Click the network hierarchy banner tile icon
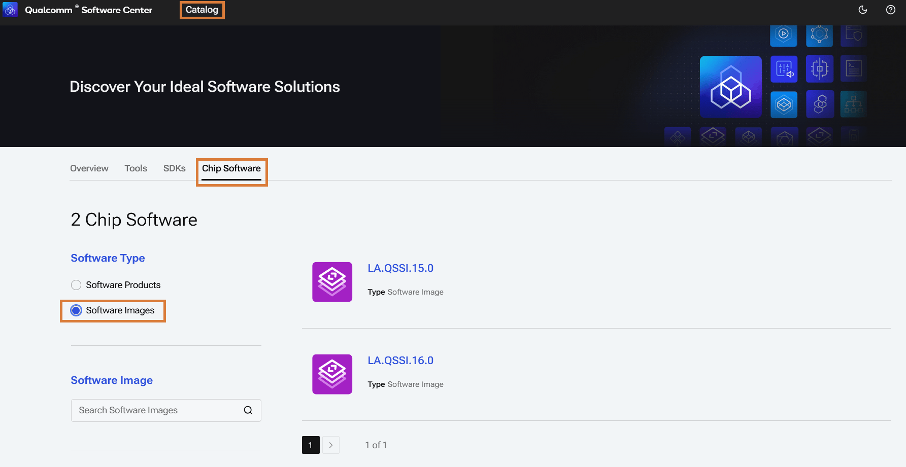Viewport: 906px width, 467px height. (854, 104)
